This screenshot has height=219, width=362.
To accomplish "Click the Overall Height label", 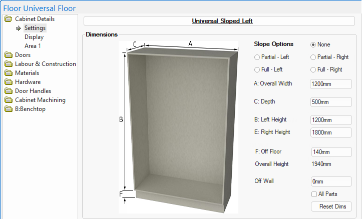I will (272, 164).
